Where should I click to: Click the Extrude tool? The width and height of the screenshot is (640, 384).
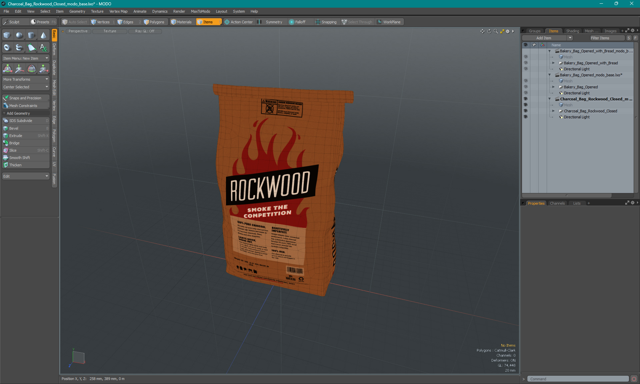pyautogui.click(x=26, y=136)
